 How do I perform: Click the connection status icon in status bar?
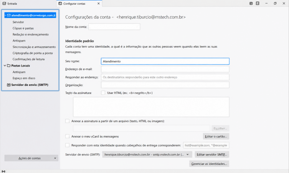(3, 171)
